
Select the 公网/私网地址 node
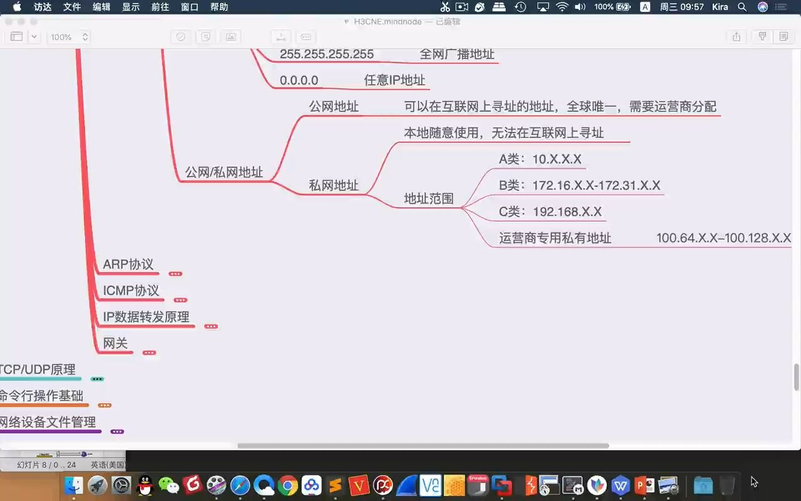[x=224, y=172]
